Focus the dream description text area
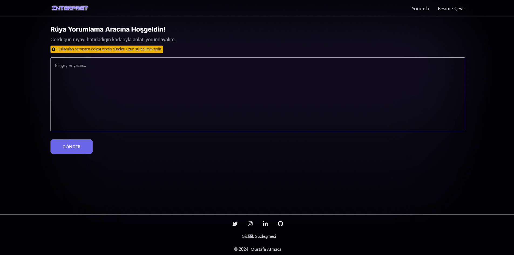Image resolution: width=514 pixels, height=255 pixels. (x=258, y=94)
